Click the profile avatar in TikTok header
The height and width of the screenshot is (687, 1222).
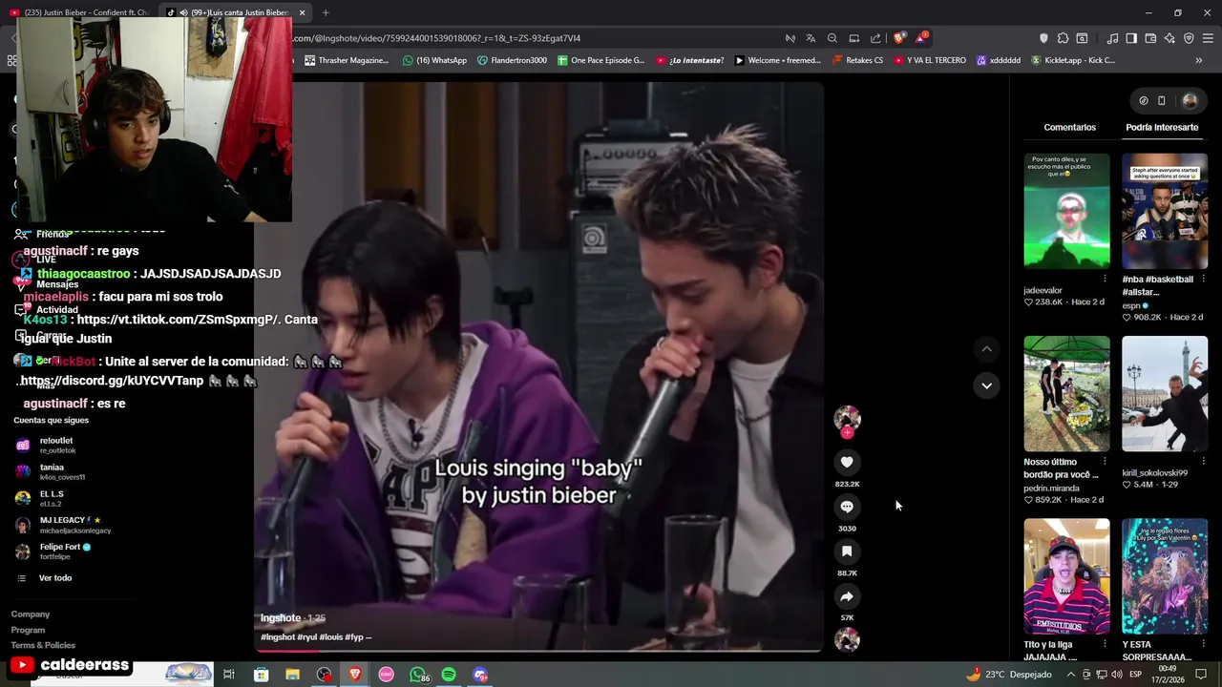pos(1190,100)
